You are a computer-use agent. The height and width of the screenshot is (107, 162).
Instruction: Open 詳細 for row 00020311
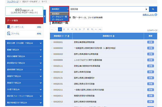[151, 96]
